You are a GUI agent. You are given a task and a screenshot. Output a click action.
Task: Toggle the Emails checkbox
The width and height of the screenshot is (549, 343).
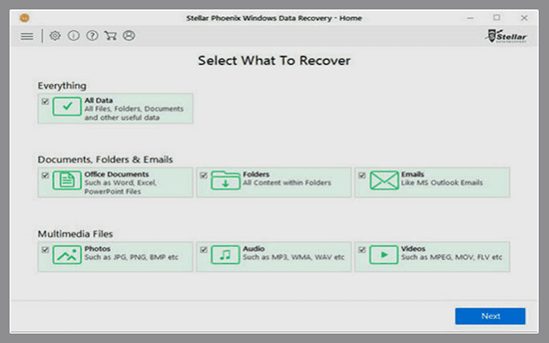pos(361,175)
